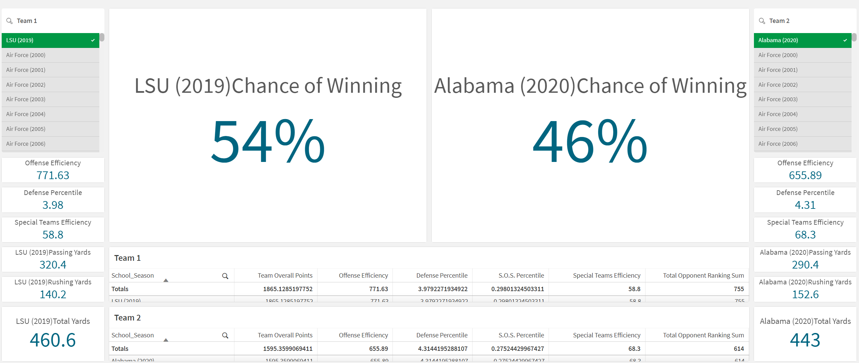859x363 pixels.
Task: Search School_Season in Team 2 table
Action: coord(225,336)
